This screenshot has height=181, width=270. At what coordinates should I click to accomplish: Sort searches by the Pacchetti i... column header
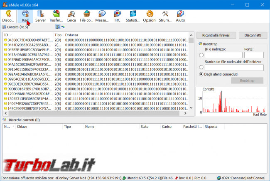(x=192, y=127)
